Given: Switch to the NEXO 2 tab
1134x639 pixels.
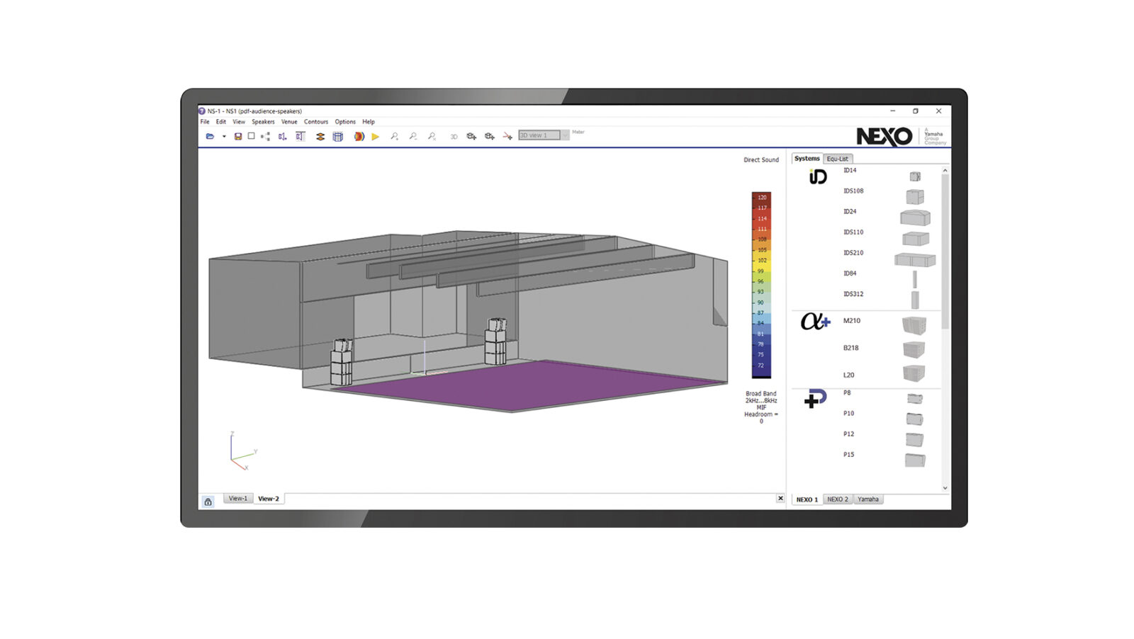Looking at the screenshot, I should click(x=838, y=499).
